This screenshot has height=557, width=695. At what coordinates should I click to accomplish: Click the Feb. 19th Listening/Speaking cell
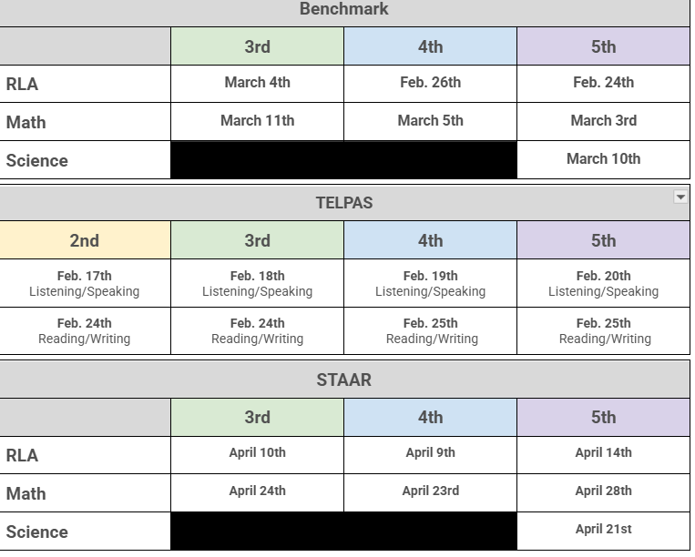tap(430, 283)
